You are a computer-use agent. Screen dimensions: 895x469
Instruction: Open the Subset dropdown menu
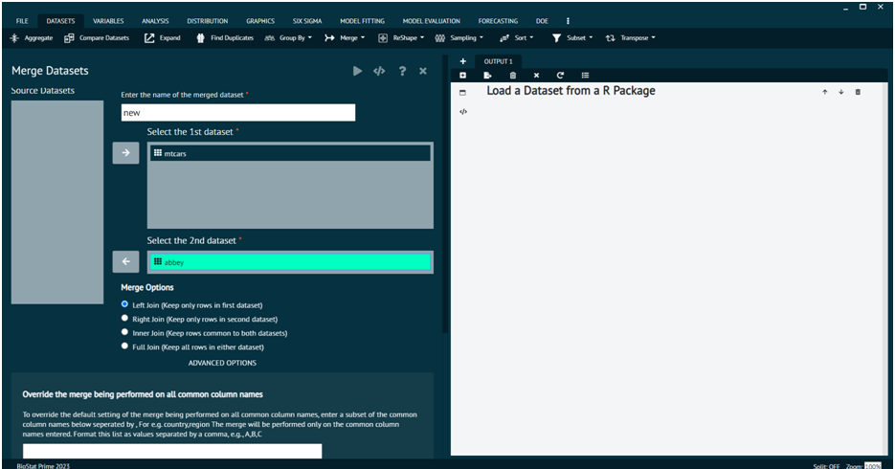pos(572,38)
